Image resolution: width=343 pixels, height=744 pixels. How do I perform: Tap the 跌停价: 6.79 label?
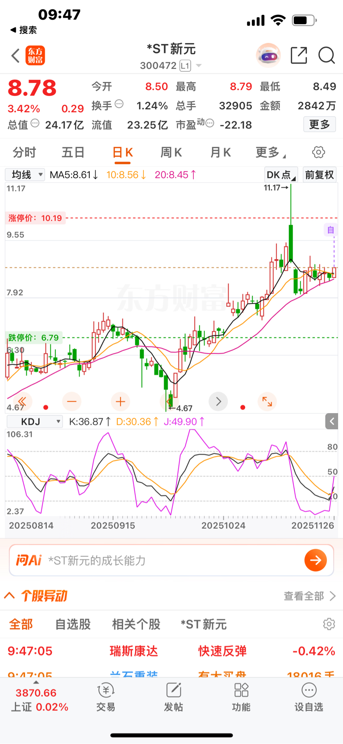[x=33, y=338]
